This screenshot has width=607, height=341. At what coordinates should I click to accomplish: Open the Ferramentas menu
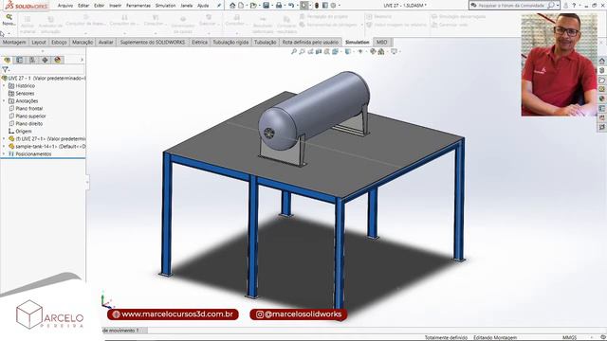(x=138, y=6)
